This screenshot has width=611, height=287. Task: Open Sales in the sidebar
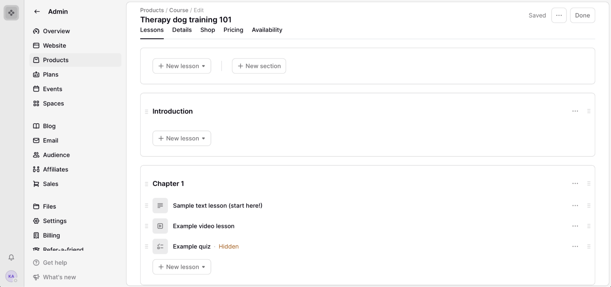point(75,184)
